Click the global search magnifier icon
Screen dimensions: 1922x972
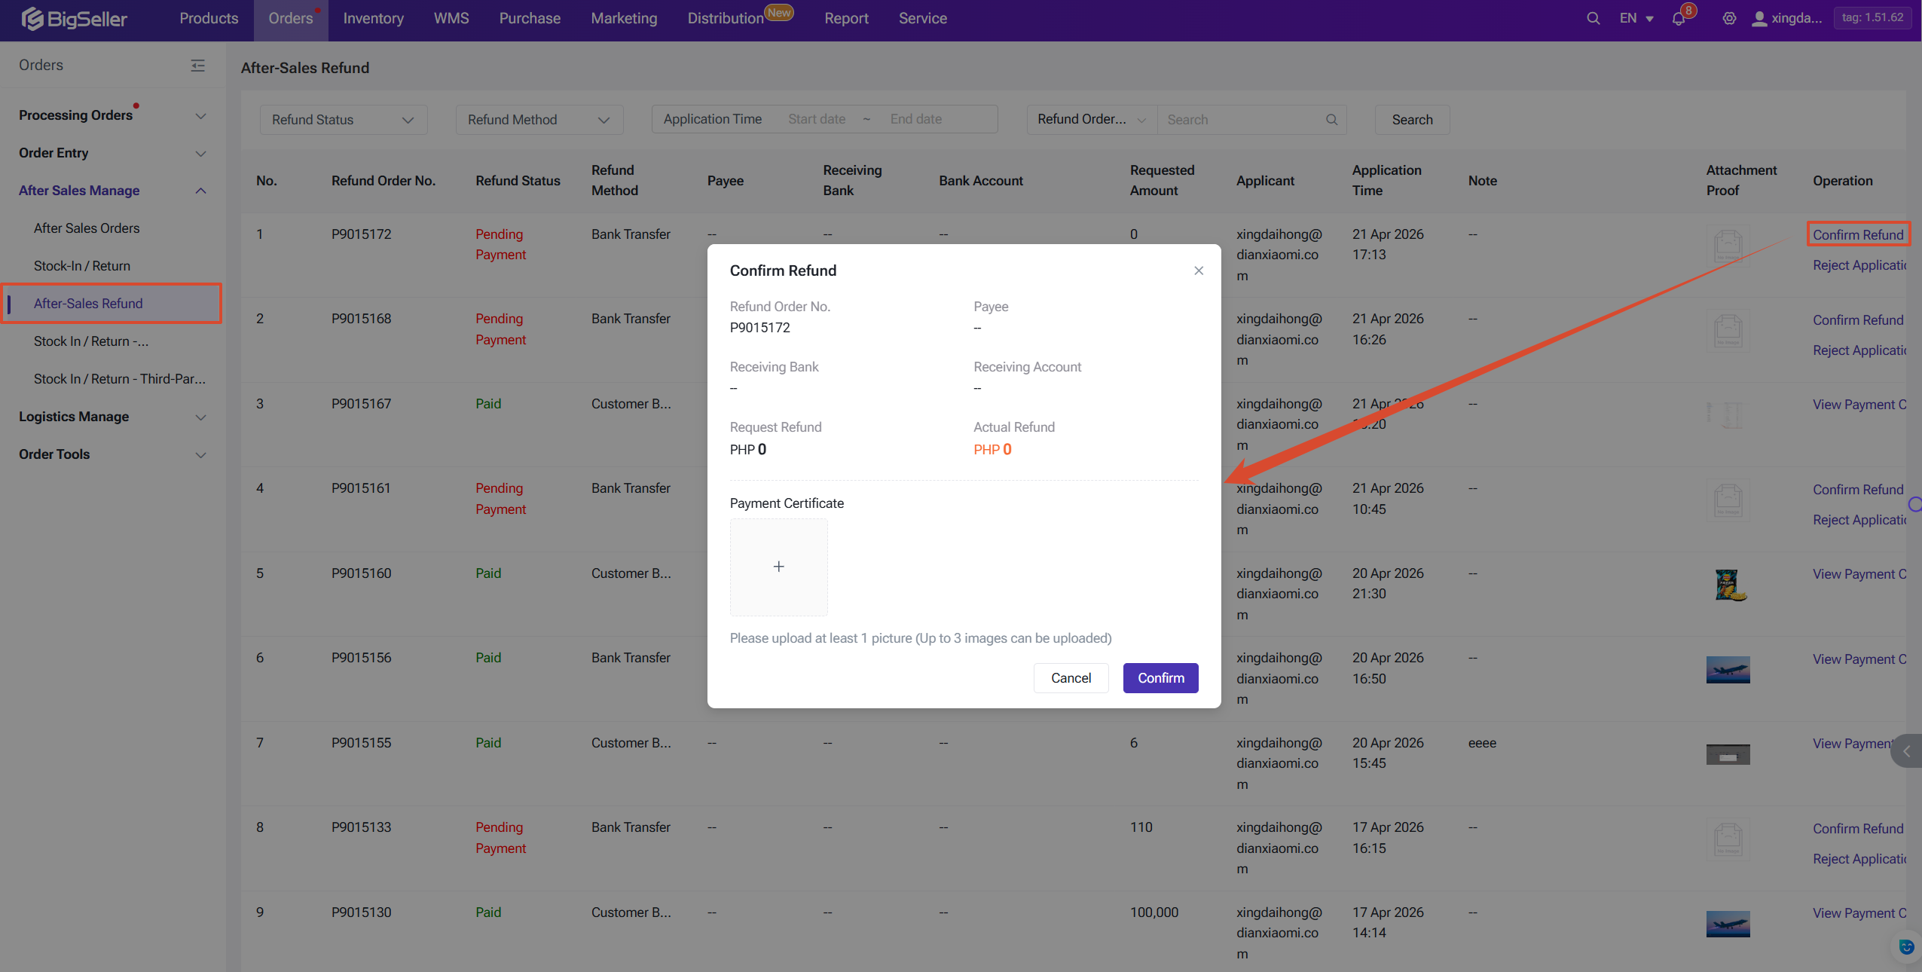pos(1593,18)
